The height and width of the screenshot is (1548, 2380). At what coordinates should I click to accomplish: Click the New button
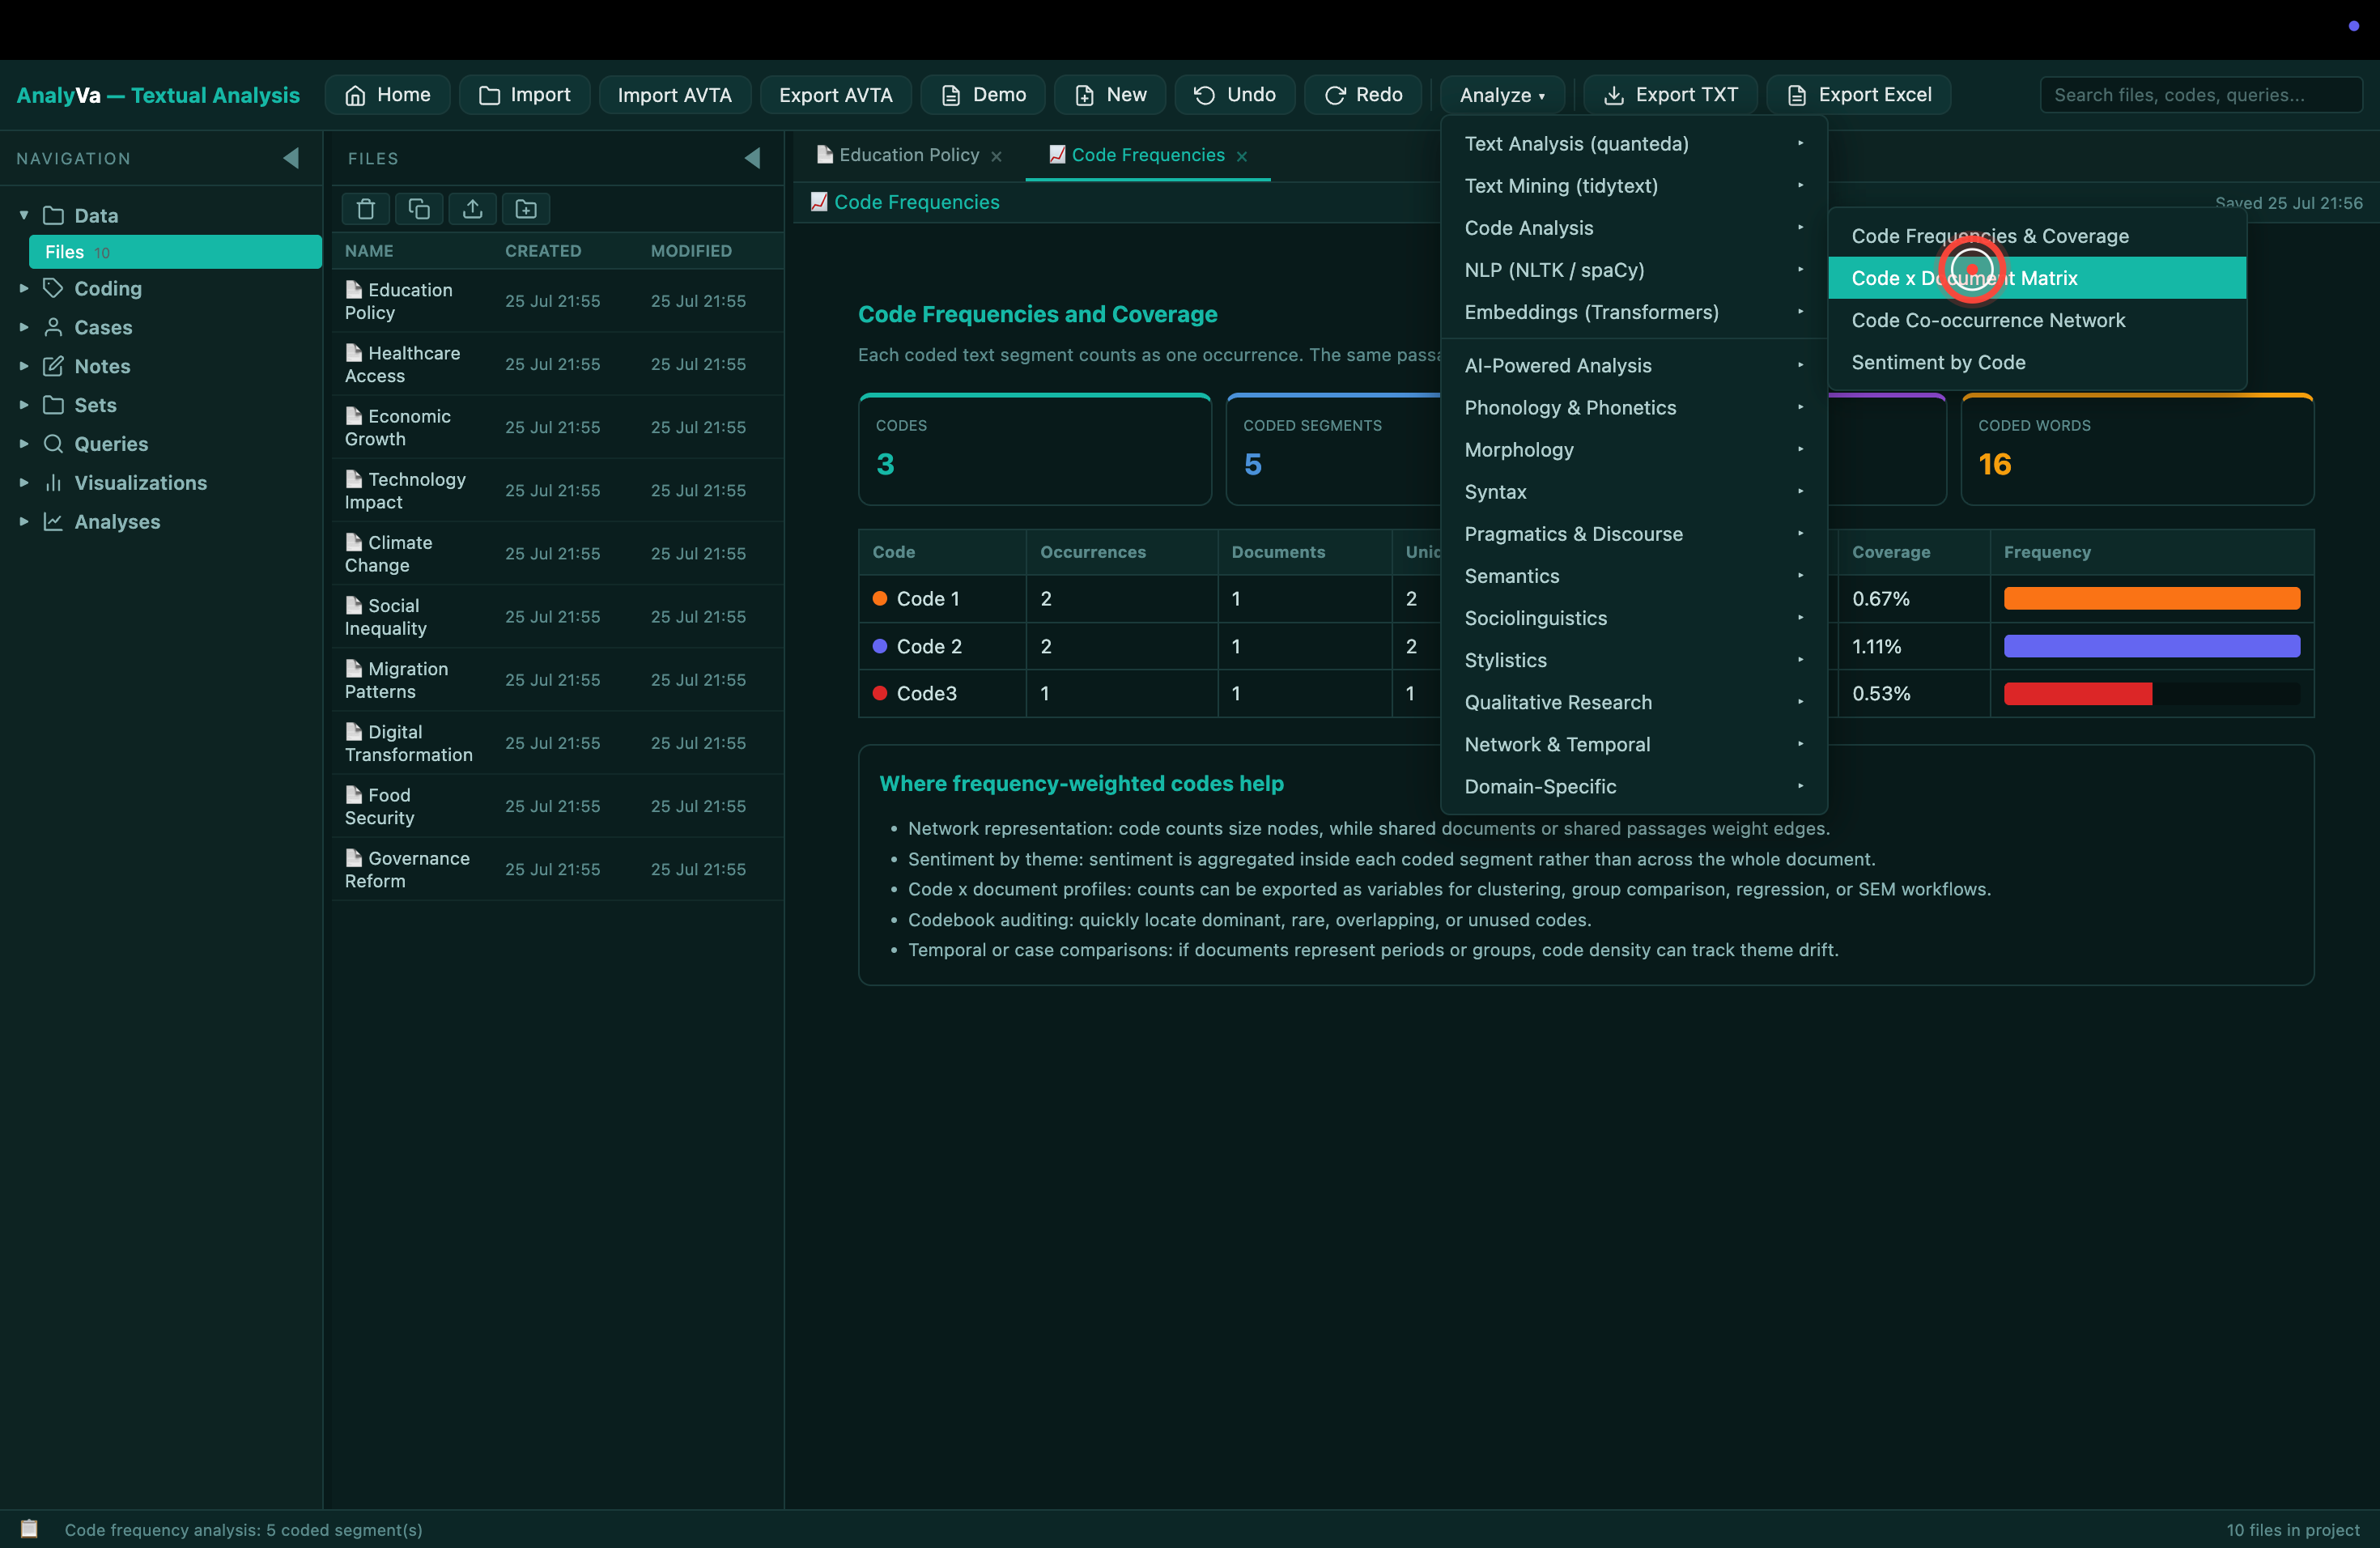[x=1110, y=95]
